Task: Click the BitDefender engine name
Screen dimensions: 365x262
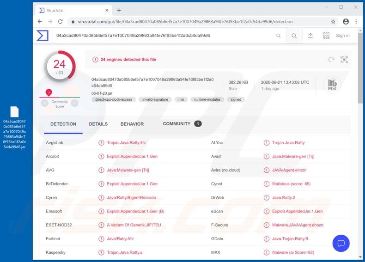Action: pos(57,184)
